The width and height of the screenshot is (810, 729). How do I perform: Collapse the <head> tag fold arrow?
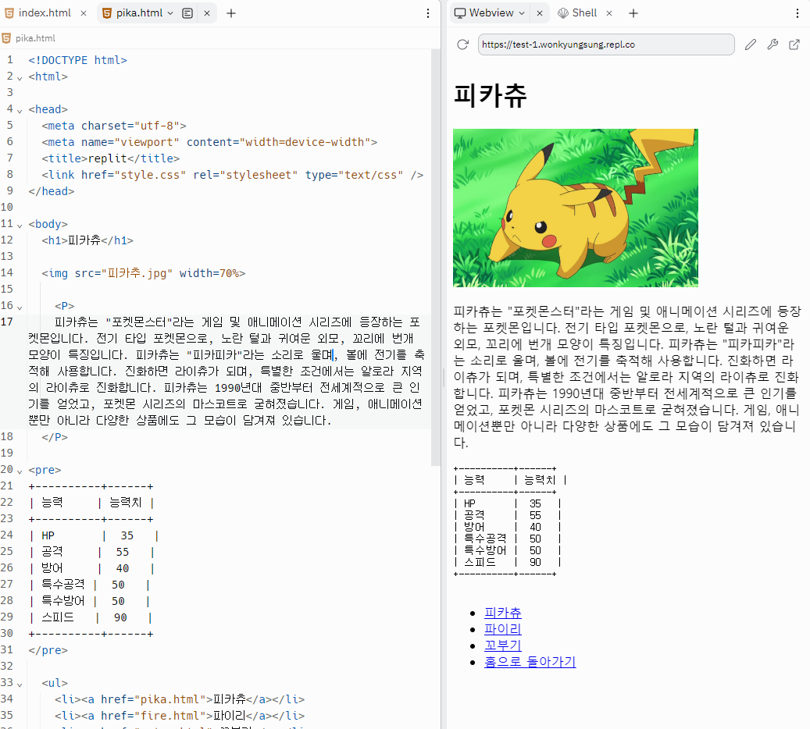[20, 111]
